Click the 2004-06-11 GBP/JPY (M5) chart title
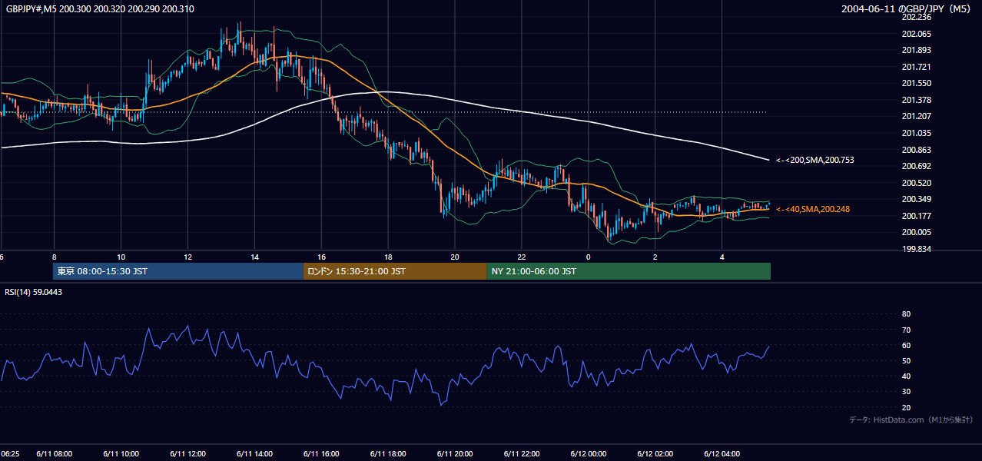 906,9
